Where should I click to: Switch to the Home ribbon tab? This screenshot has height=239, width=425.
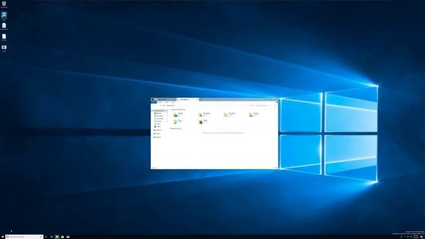coord(160,102)
